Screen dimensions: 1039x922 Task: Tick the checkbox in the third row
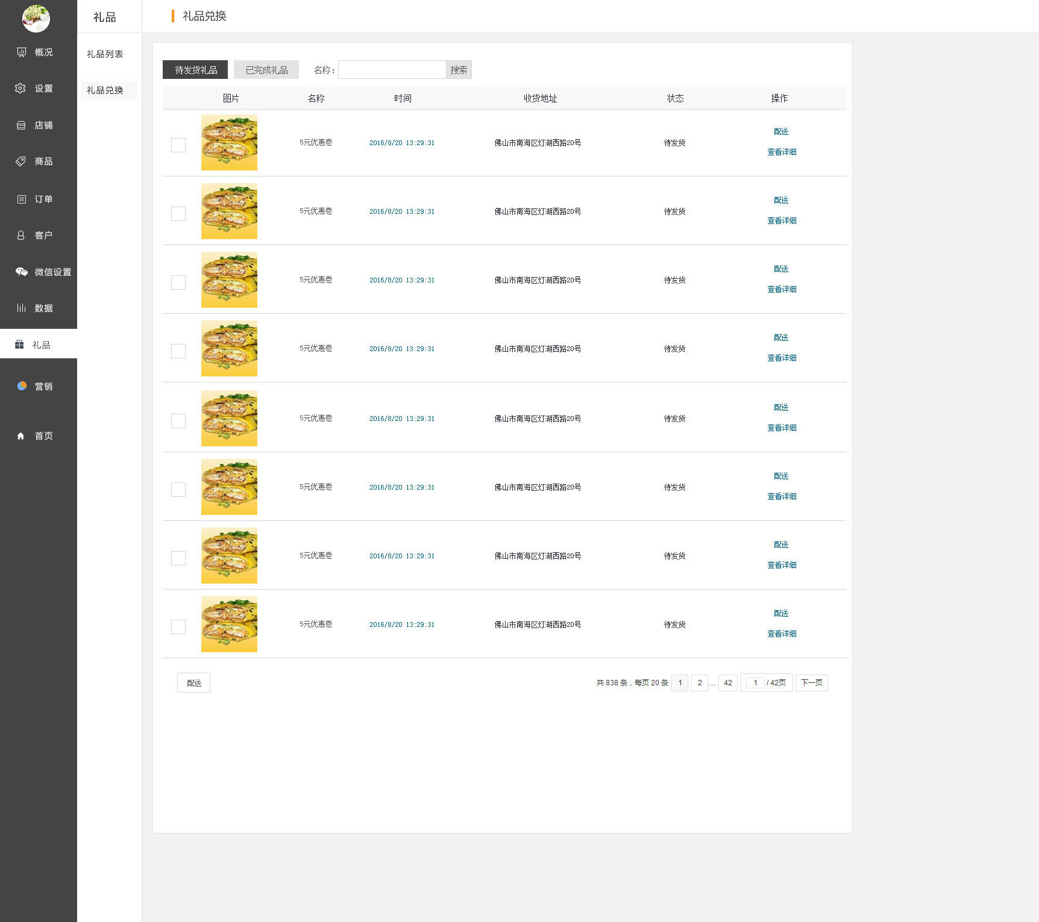(x=178, y=282)
